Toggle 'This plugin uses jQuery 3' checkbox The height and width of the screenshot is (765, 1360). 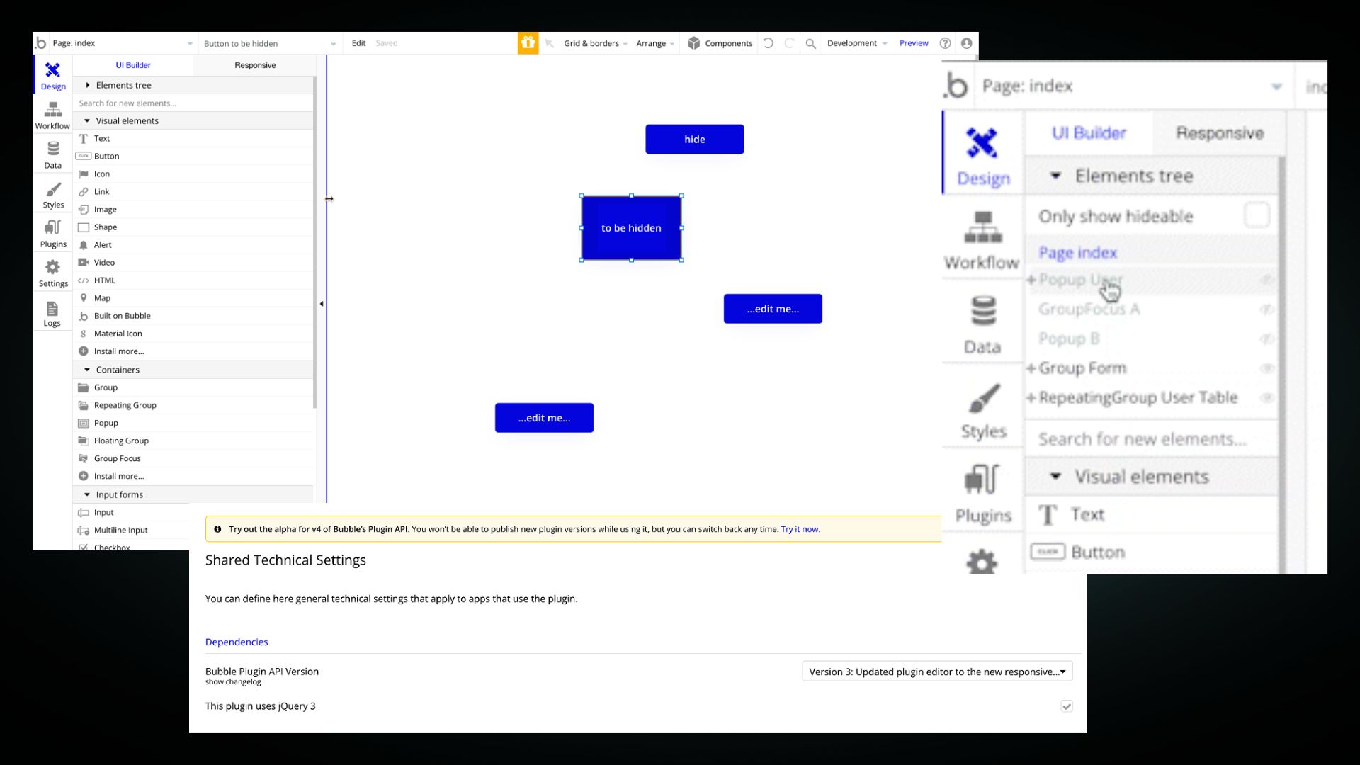tap(1066, 706)
